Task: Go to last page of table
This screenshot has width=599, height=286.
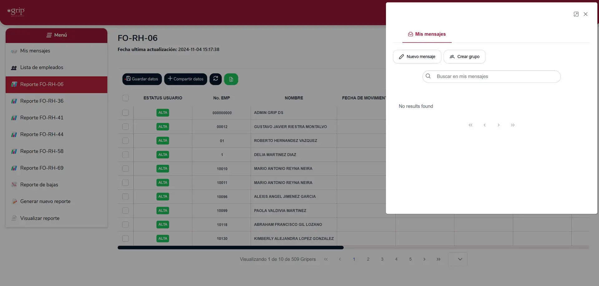Action: (438, 259)
